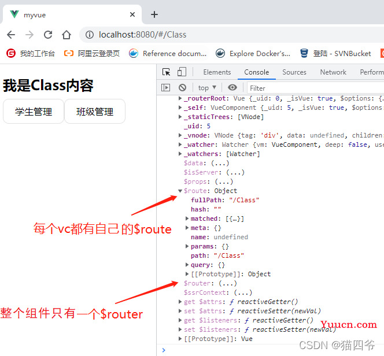The height and width of the screenshot is (356, 384).
Task: Expand the _self VueComponent entry
Action: pos(180,107)
